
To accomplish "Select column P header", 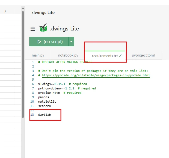I will click(x=5, y=12).
